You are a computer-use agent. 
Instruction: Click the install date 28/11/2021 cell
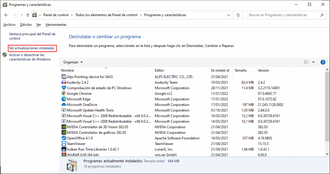point(219,88)
